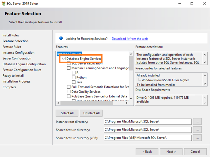Go back with the Back button
Image resolution: width=210 pixels, height=157 pixels.
[147, 151]
